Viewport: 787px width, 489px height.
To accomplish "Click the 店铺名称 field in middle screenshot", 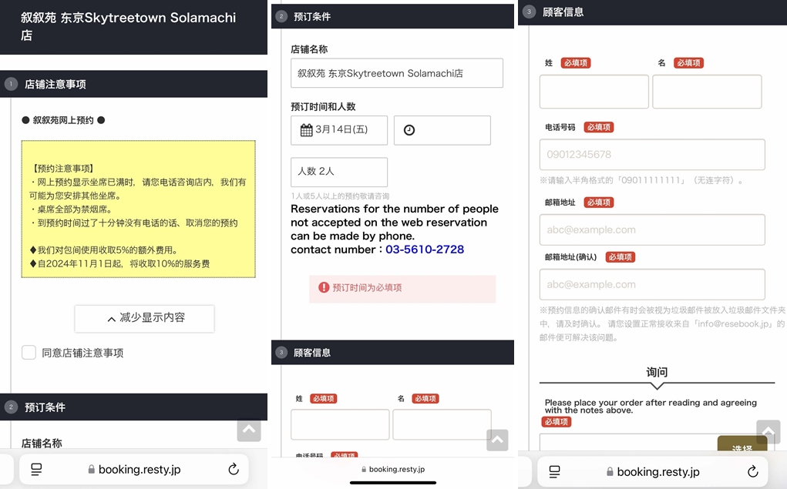I will (397, 73).
